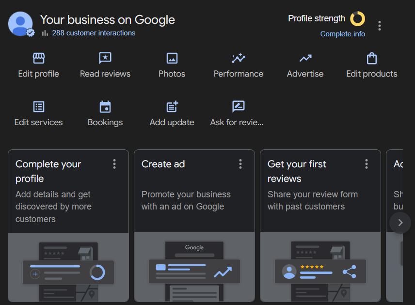415x305 pixels.
Task: Click 'Share your review form' description text
Action: tap(313, 200)
